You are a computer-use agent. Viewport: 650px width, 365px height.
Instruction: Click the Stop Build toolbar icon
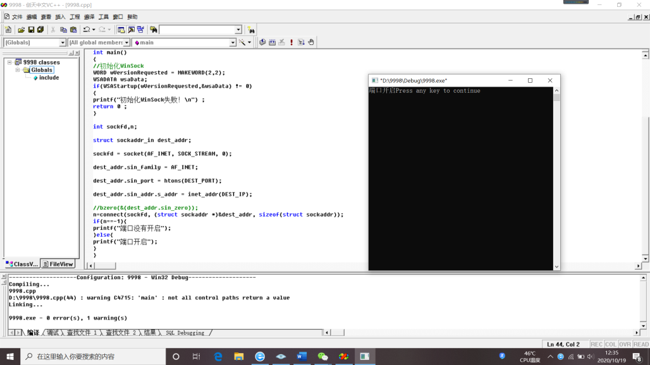pyautogui.click(x=282, y=42)
